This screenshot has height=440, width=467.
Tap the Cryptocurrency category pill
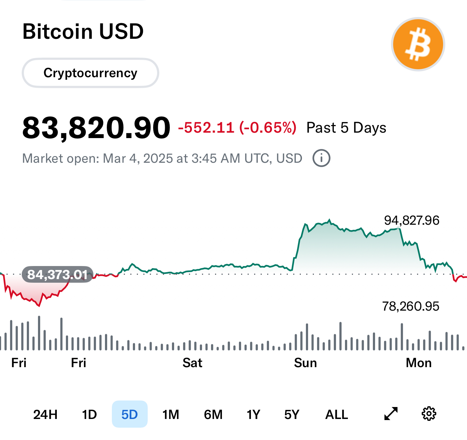(91, 73)
